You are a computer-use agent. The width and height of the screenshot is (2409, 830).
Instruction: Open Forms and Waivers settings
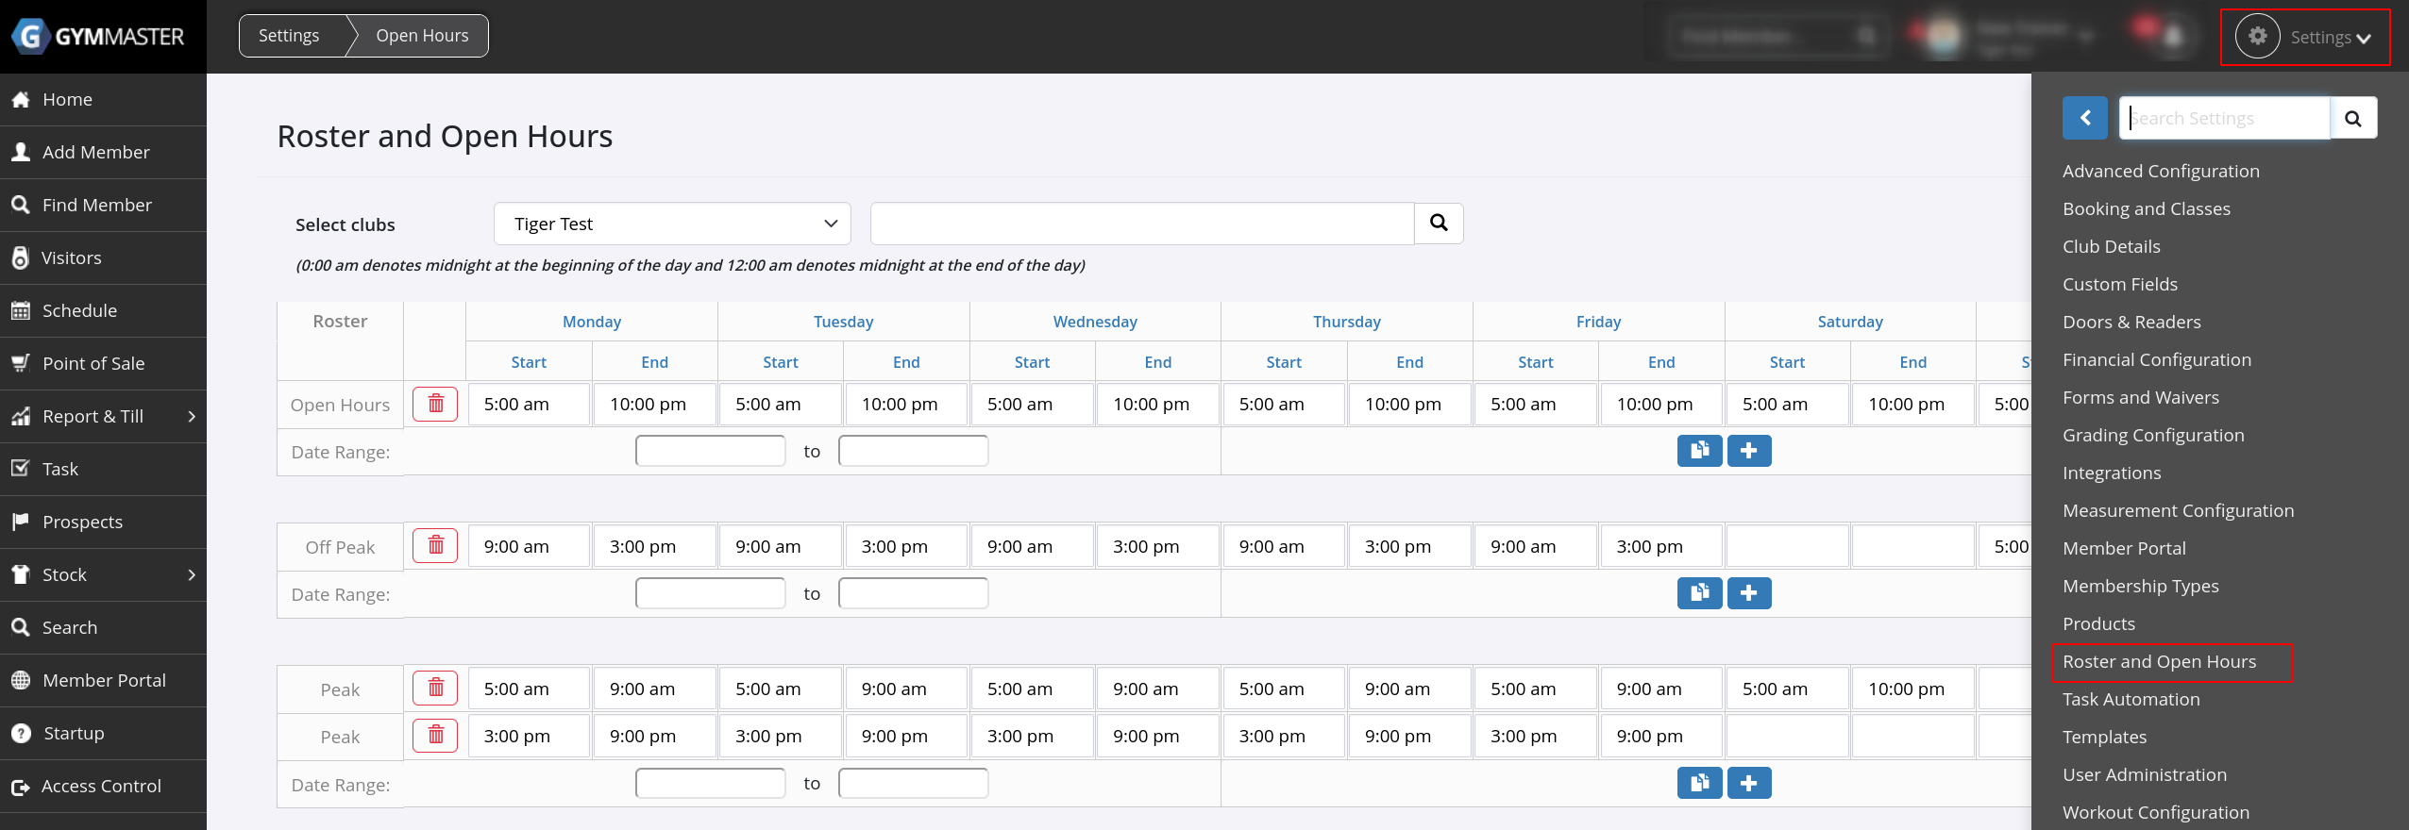tap(2141, 398)
